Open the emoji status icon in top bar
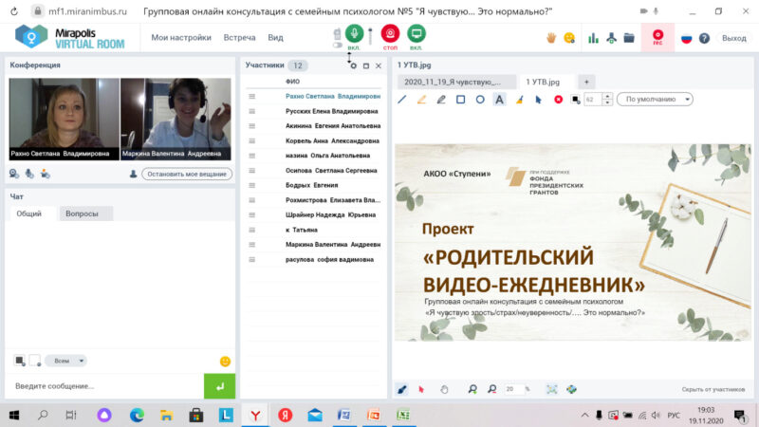759x427 pixels. [x=570, y=38]
